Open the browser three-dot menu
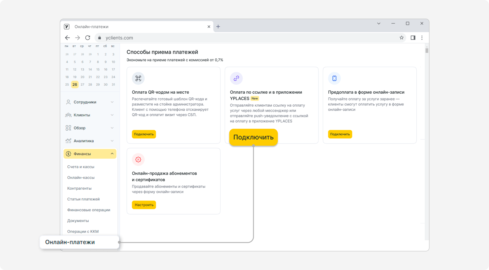This screenshot has height=270, width=489. [x=422, y=38]
